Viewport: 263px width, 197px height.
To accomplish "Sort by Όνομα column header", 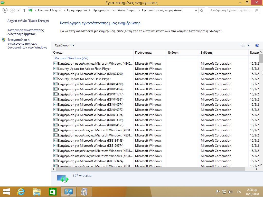I will pyautogui.click(x=92, y=53).
